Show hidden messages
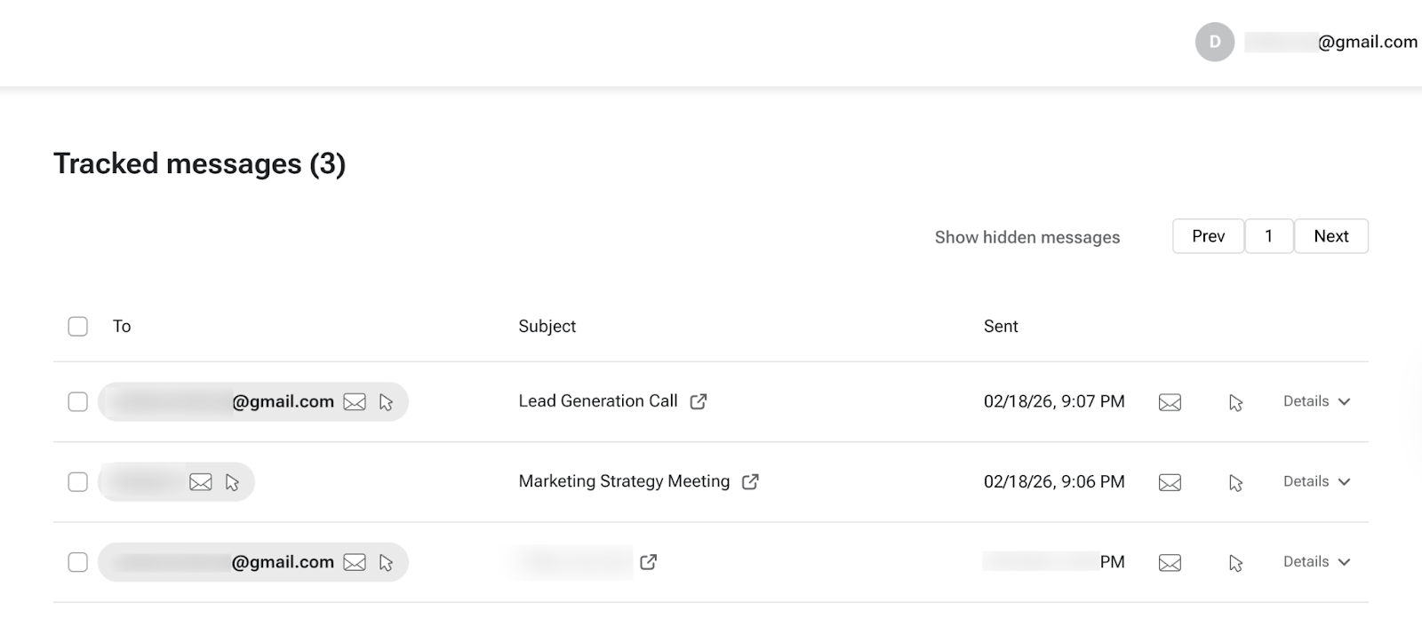The height and width of the screenshot is (618, 1422). click(1027, 237)
